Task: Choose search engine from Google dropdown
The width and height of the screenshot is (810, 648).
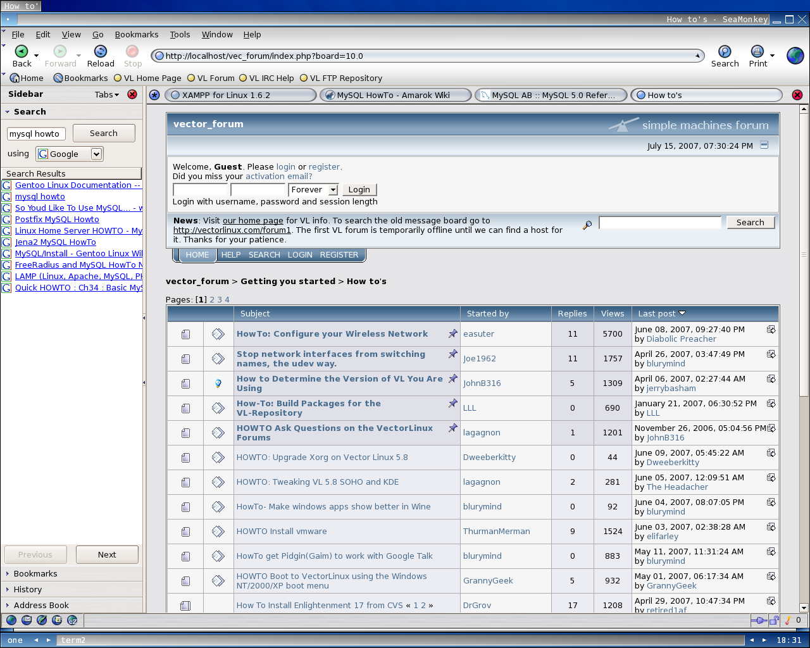Action: (x=96, y=154)
